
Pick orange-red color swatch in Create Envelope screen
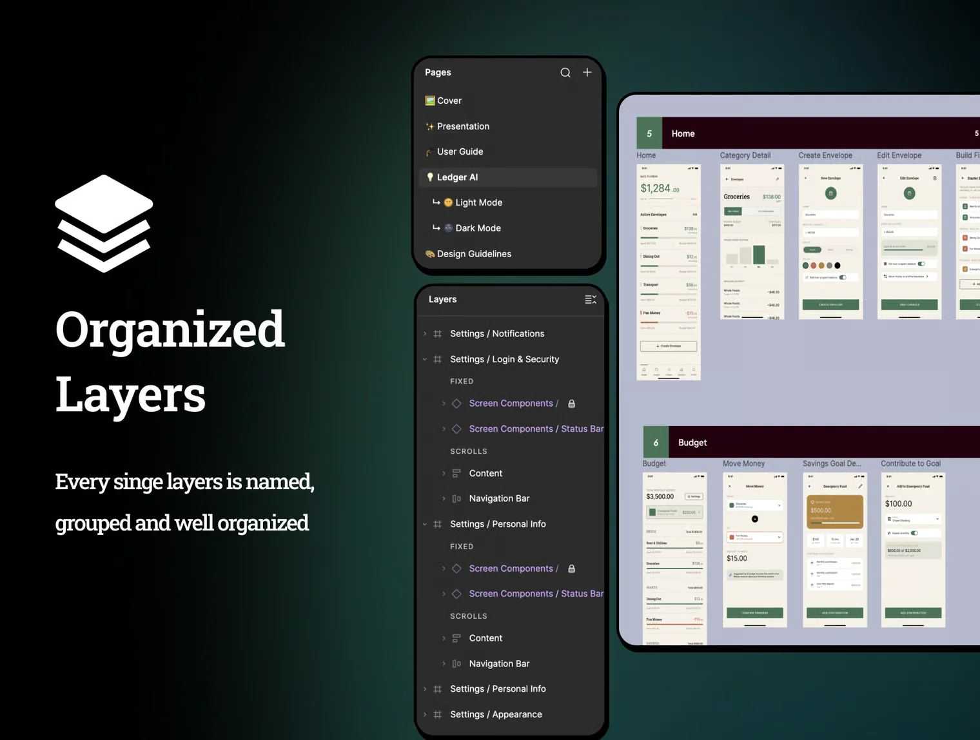(814, 266)
